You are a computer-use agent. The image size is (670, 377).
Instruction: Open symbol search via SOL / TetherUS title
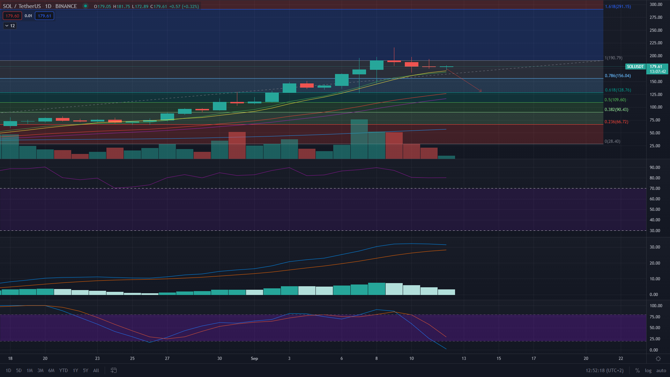pos(22,6)
